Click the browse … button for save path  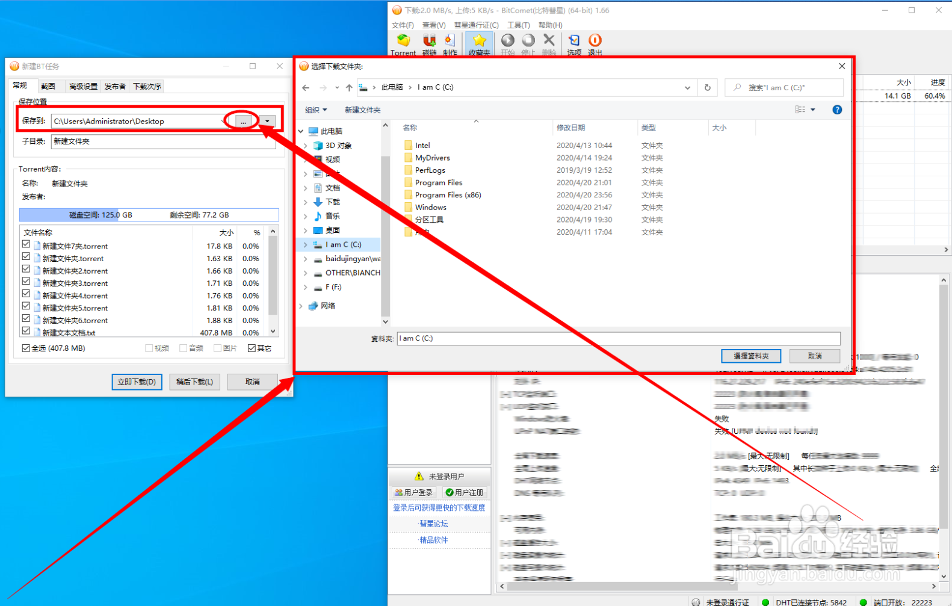pos(243,122)
